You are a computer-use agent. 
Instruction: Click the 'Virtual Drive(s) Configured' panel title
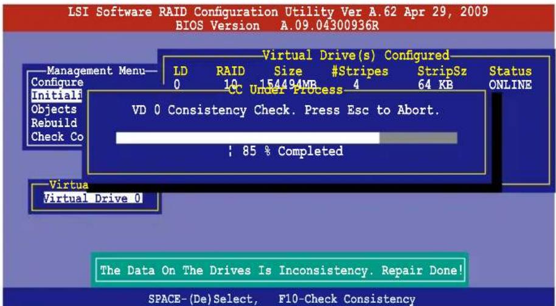click(x=356, y=55)
